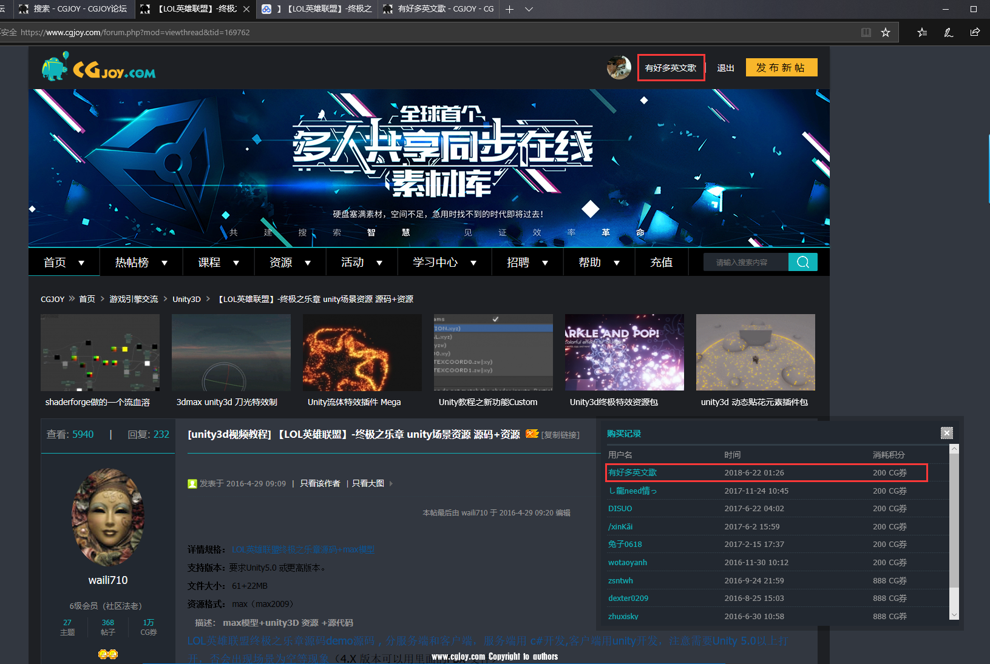
Task: Click the waili710 username
Action: click(108, 580)
